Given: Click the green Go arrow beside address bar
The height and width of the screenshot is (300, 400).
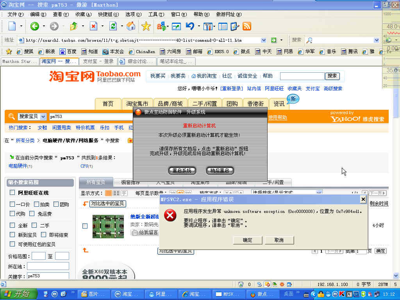Looking at the screenshot, I should (274, 40).
